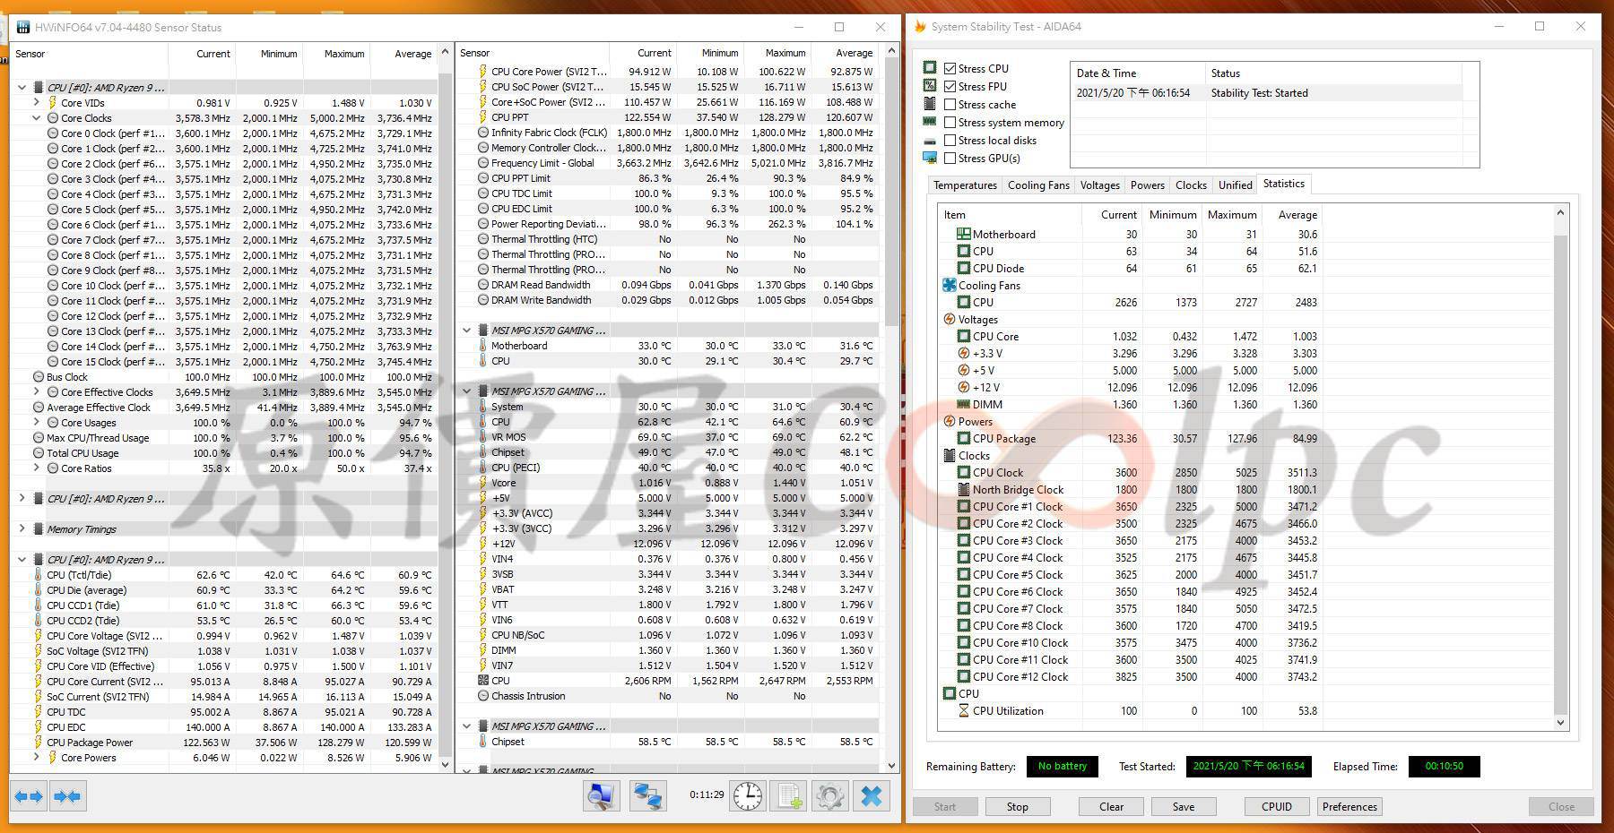
Task: Click the left HWiNFO panel vertical scrollbar
Action: (x=446, y=408)
